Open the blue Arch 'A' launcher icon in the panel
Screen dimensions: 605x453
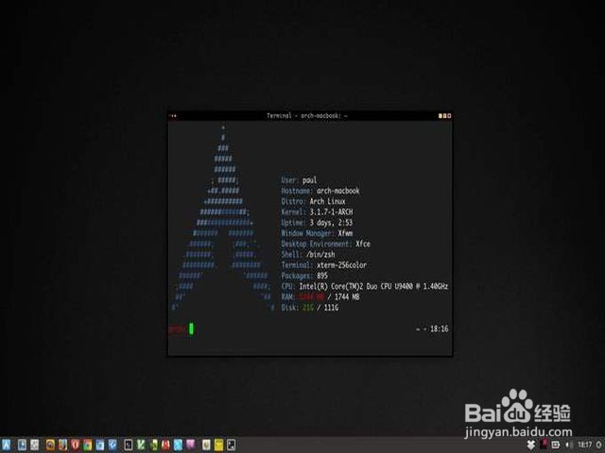click(x=7, y=445)
